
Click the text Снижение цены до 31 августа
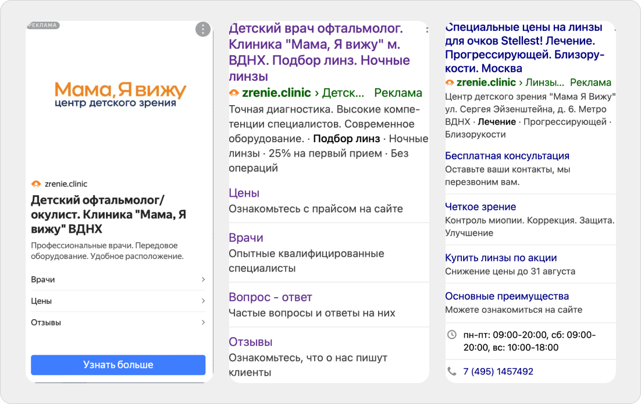point(510,272)
